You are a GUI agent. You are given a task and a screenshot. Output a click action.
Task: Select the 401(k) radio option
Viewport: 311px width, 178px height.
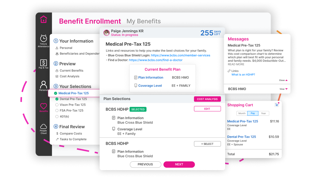pos(57,116)
